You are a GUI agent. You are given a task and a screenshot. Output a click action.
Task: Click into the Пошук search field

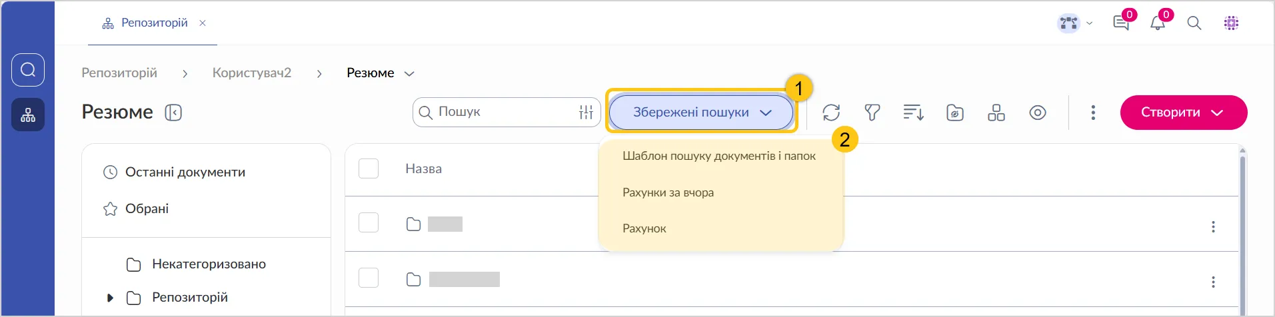coord(503,112)
